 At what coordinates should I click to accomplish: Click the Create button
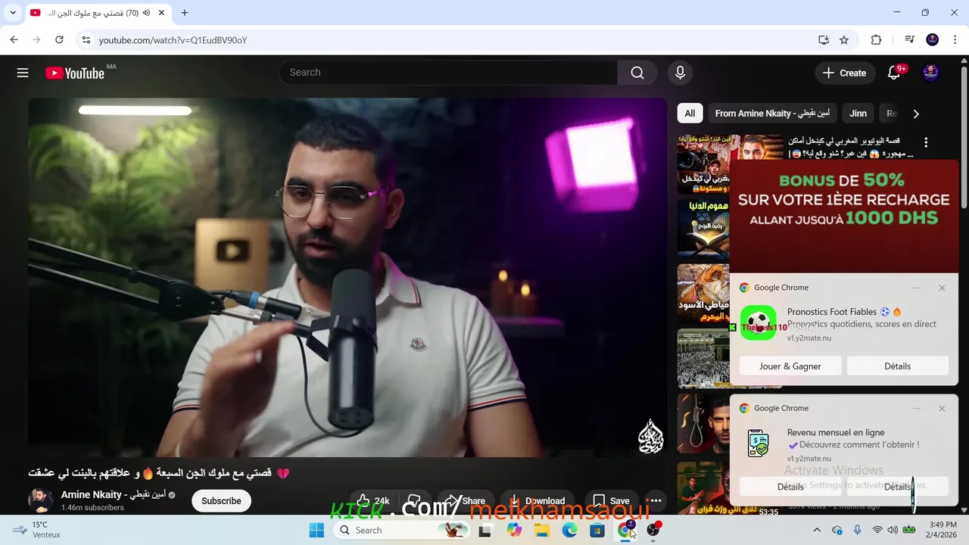[x=844, y=73]
